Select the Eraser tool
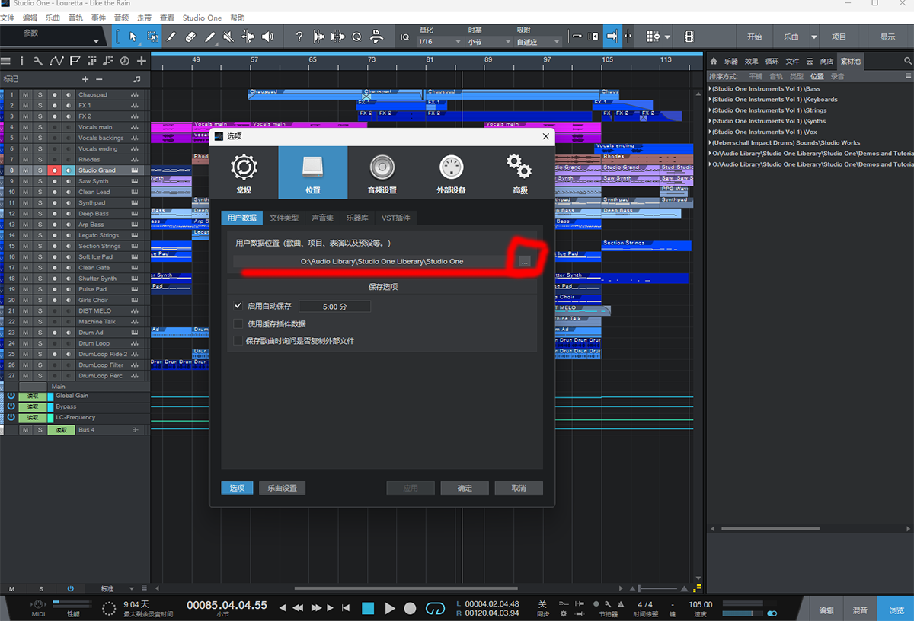 [x=190, y=37]
